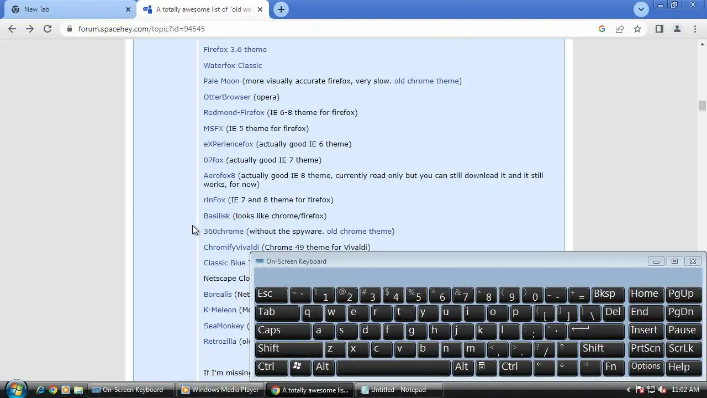This screenshot has height=398, width=707.
Task: Click the left arrow key on keyboard
Action: [x=544, y=368]
